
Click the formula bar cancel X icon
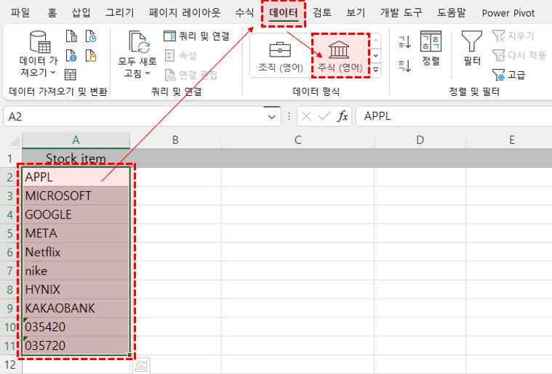(306, 116)
